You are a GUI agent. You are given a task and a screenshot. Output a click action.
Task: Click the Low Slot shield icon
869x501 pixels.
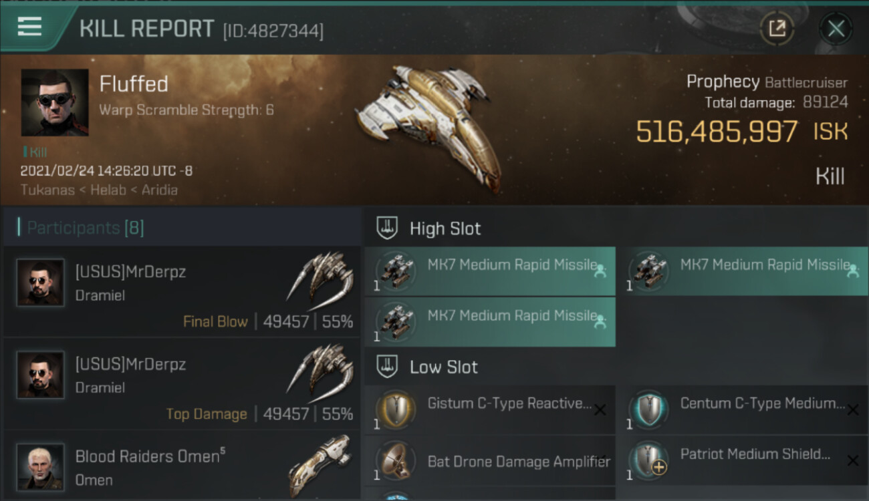(388, 367)
